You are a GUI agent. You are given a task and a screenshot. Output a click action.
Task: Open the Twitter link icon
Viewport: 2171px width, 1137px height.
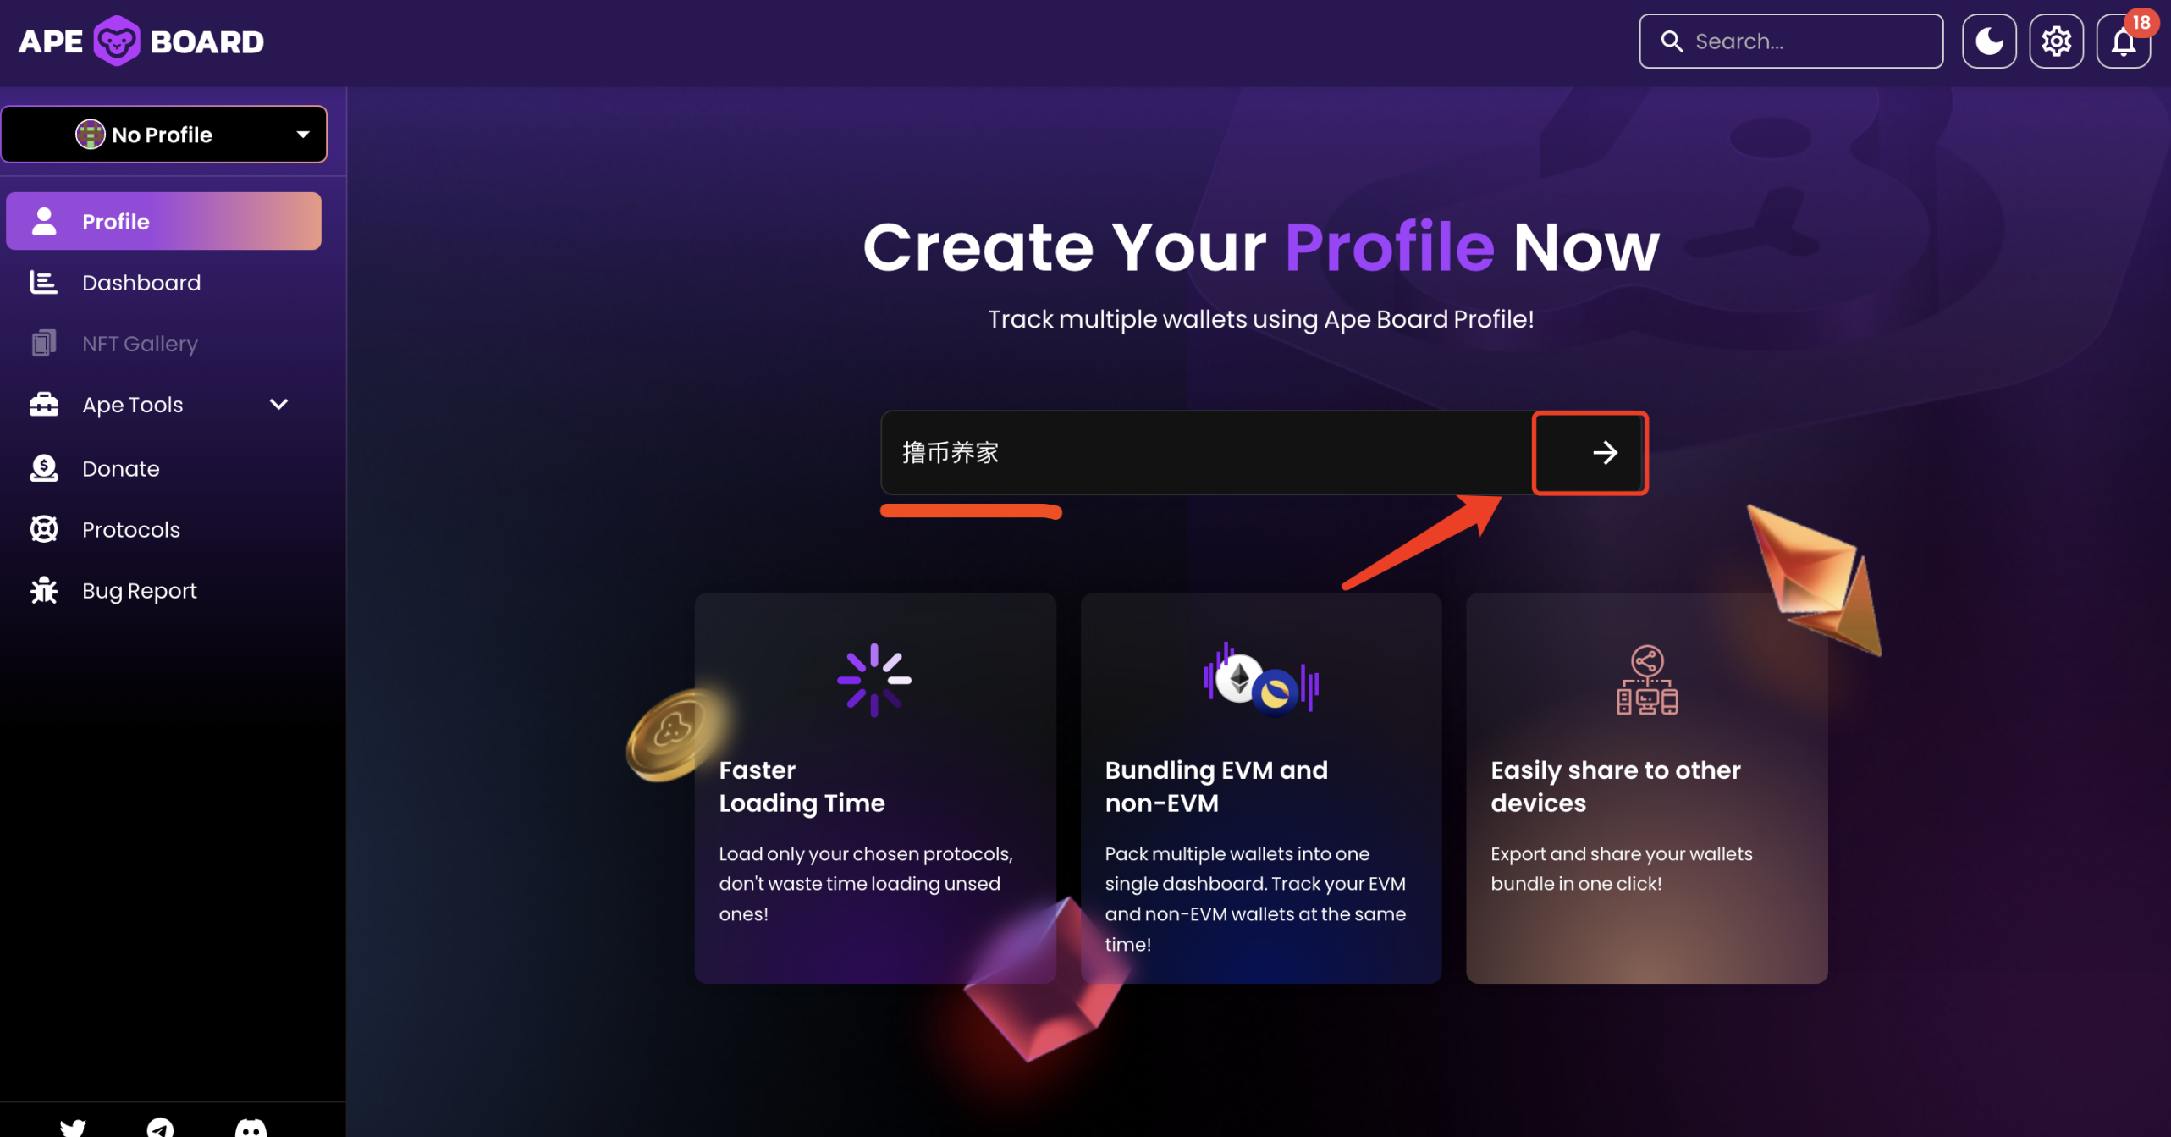coord(73,1127)
